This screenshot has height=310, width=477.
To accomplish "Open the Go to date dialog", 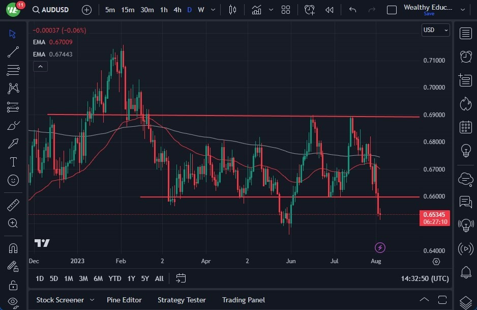I will [x=181, y=278].
